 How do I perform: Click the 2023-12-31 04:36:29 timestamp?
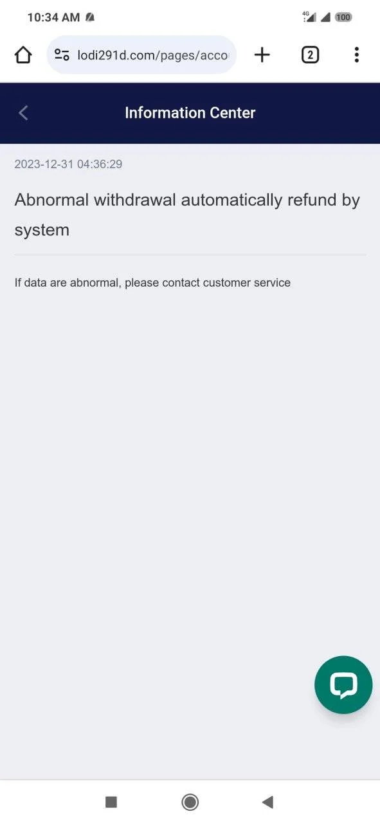coord(68,164)
